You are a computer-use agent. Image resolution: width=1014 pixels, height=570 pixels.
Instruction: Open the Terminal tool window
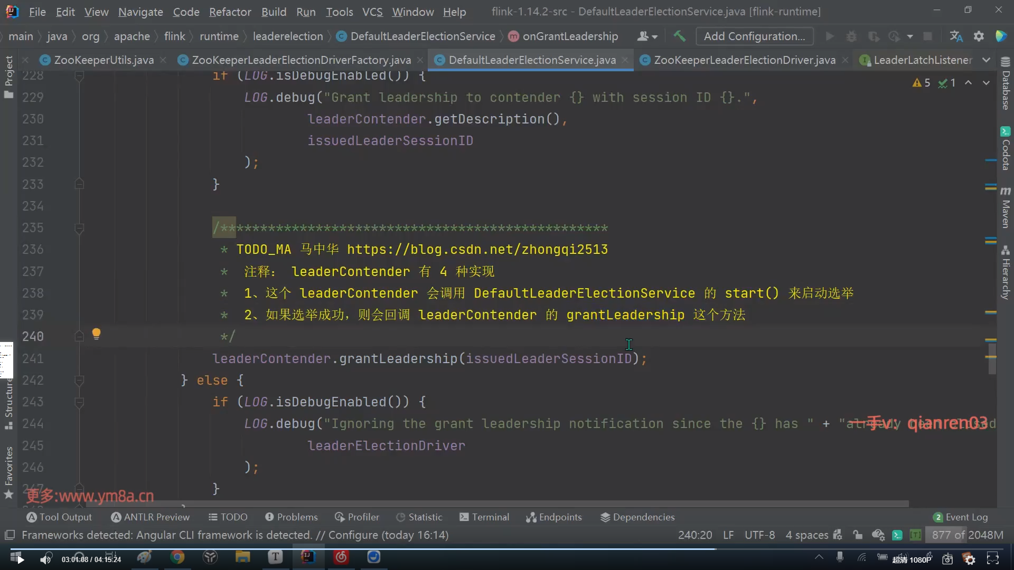coord(484,517)
